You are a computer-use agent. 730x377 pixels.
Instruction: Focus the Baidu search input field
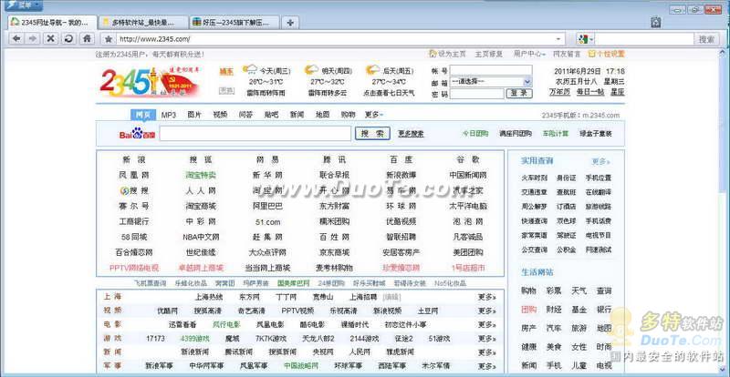click(255, 134)
